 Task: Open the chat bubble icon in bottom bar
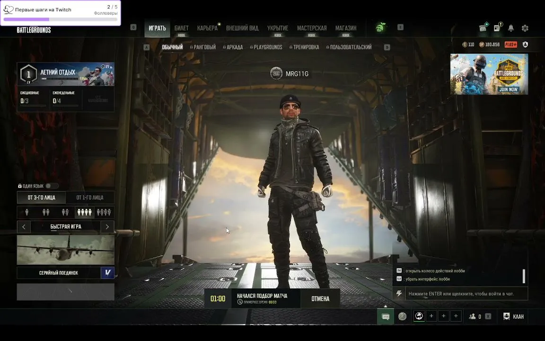(386, 316)
